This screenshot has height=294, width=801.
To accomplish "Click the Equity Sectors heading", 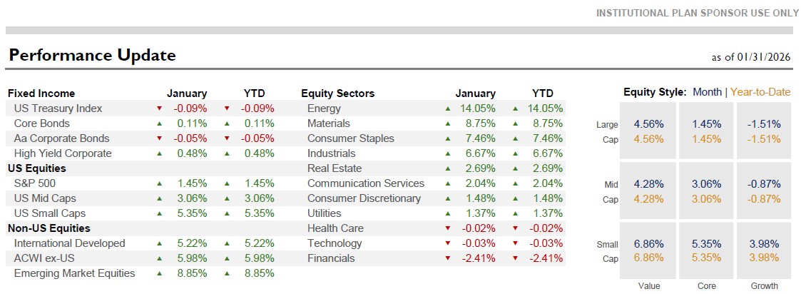I will click(337, 93).
